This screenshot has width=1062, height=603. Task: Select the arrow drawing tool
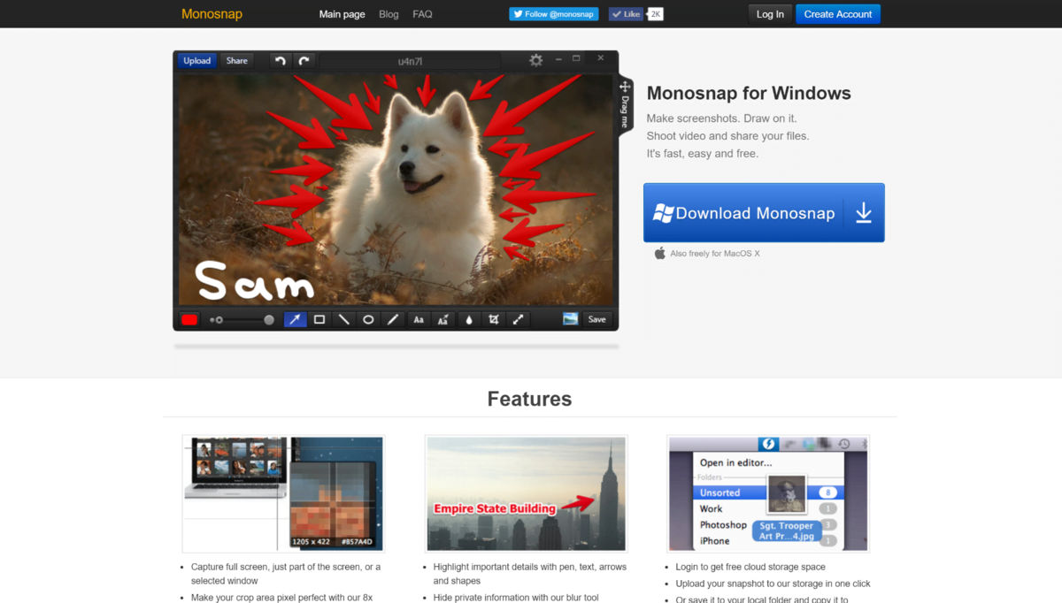pyautogui.click(x=295, y=319)
